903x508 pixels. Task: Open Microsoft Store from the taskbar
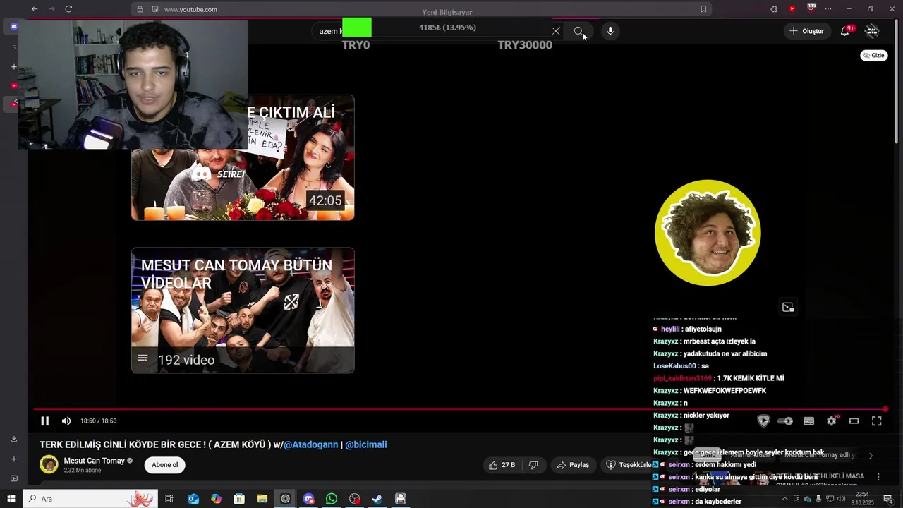tap(239, 499)
